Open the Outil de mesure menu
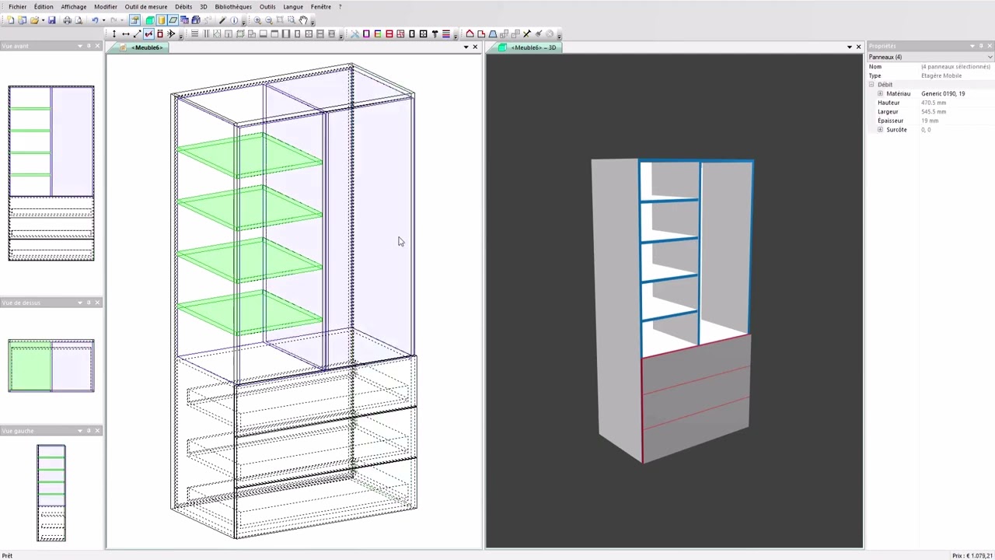Screen dimensions: 995x560 click(146, 7)
